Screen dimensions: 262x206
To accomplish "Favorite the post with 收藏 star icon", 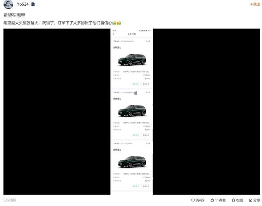I will point(233,200).
